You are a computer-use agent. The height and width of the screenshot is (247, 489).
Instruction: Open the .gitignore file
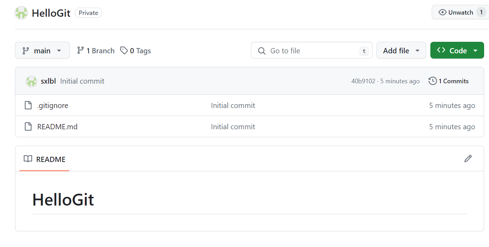[x=53, y=106]
